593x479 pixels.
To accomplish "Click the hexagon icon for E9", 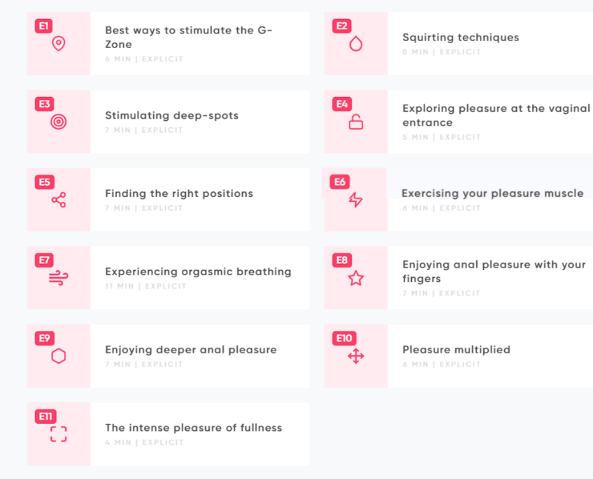I will point(59,356).
